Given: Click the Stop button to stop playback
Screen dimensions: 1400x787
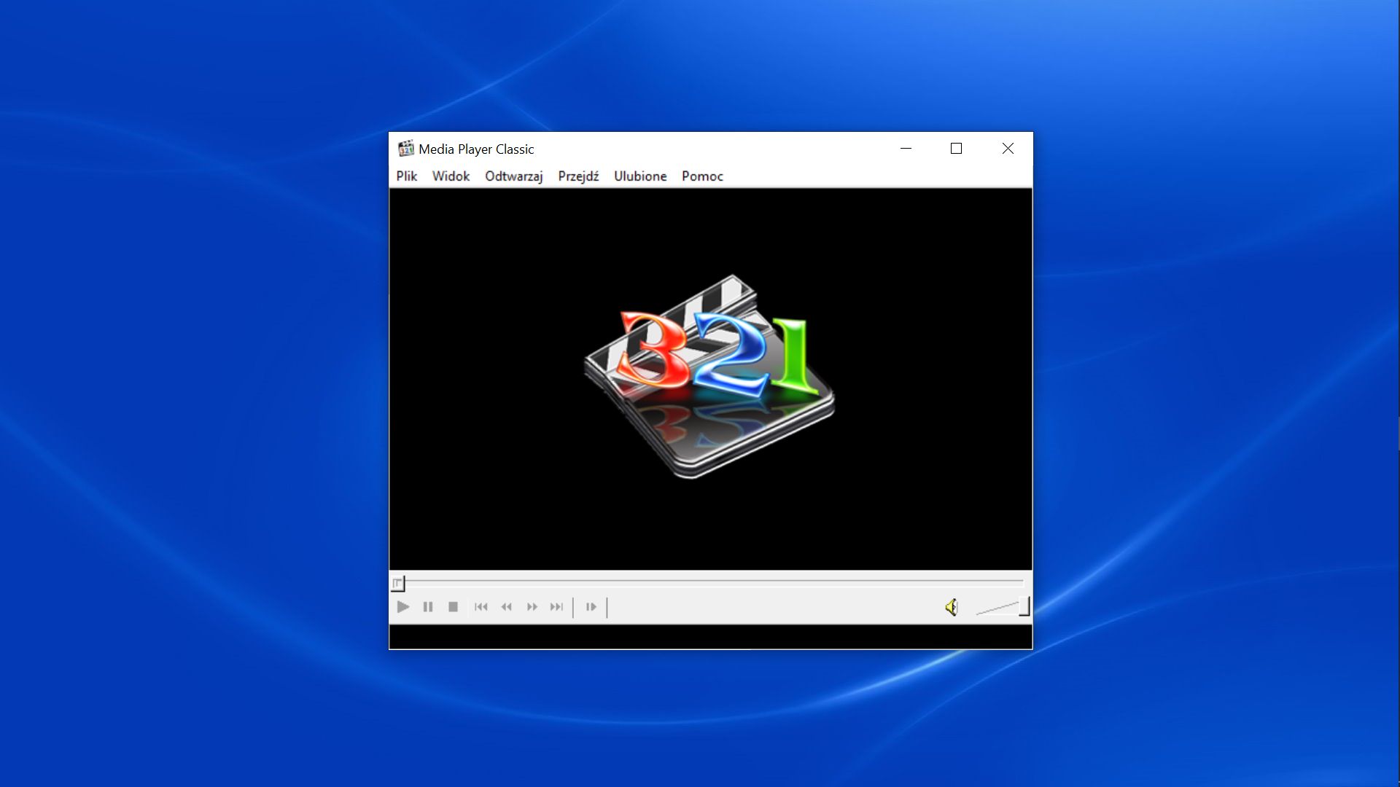Looking at the screenshot, I should (x=452, y=606).
